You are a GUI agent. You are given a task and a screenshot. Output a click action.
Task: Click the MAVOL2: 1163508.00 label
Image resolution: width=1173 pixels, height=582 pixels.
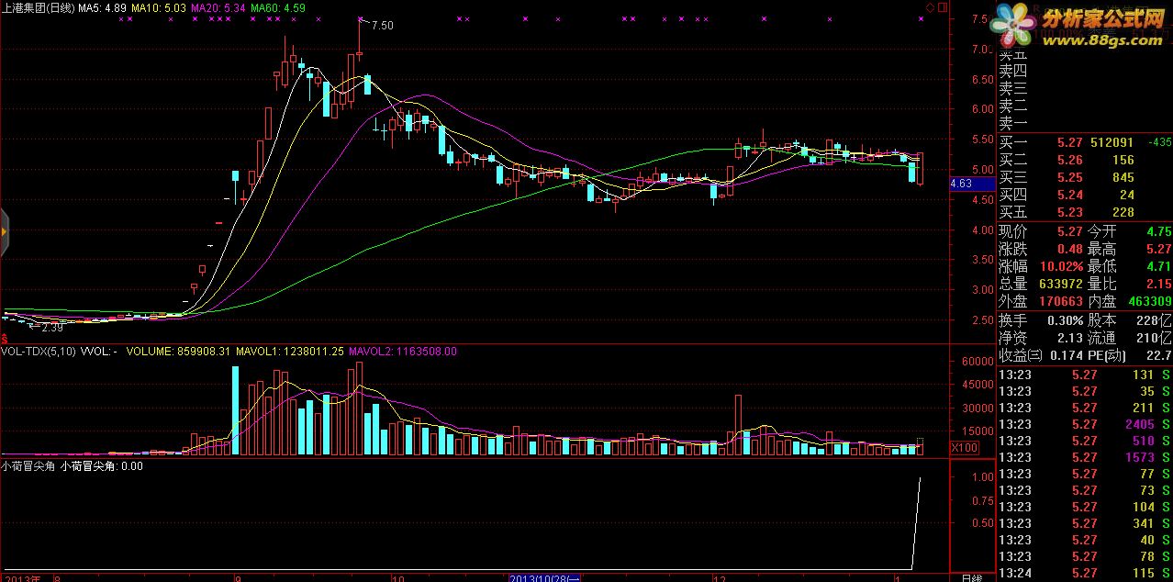(x=403, y=351)
